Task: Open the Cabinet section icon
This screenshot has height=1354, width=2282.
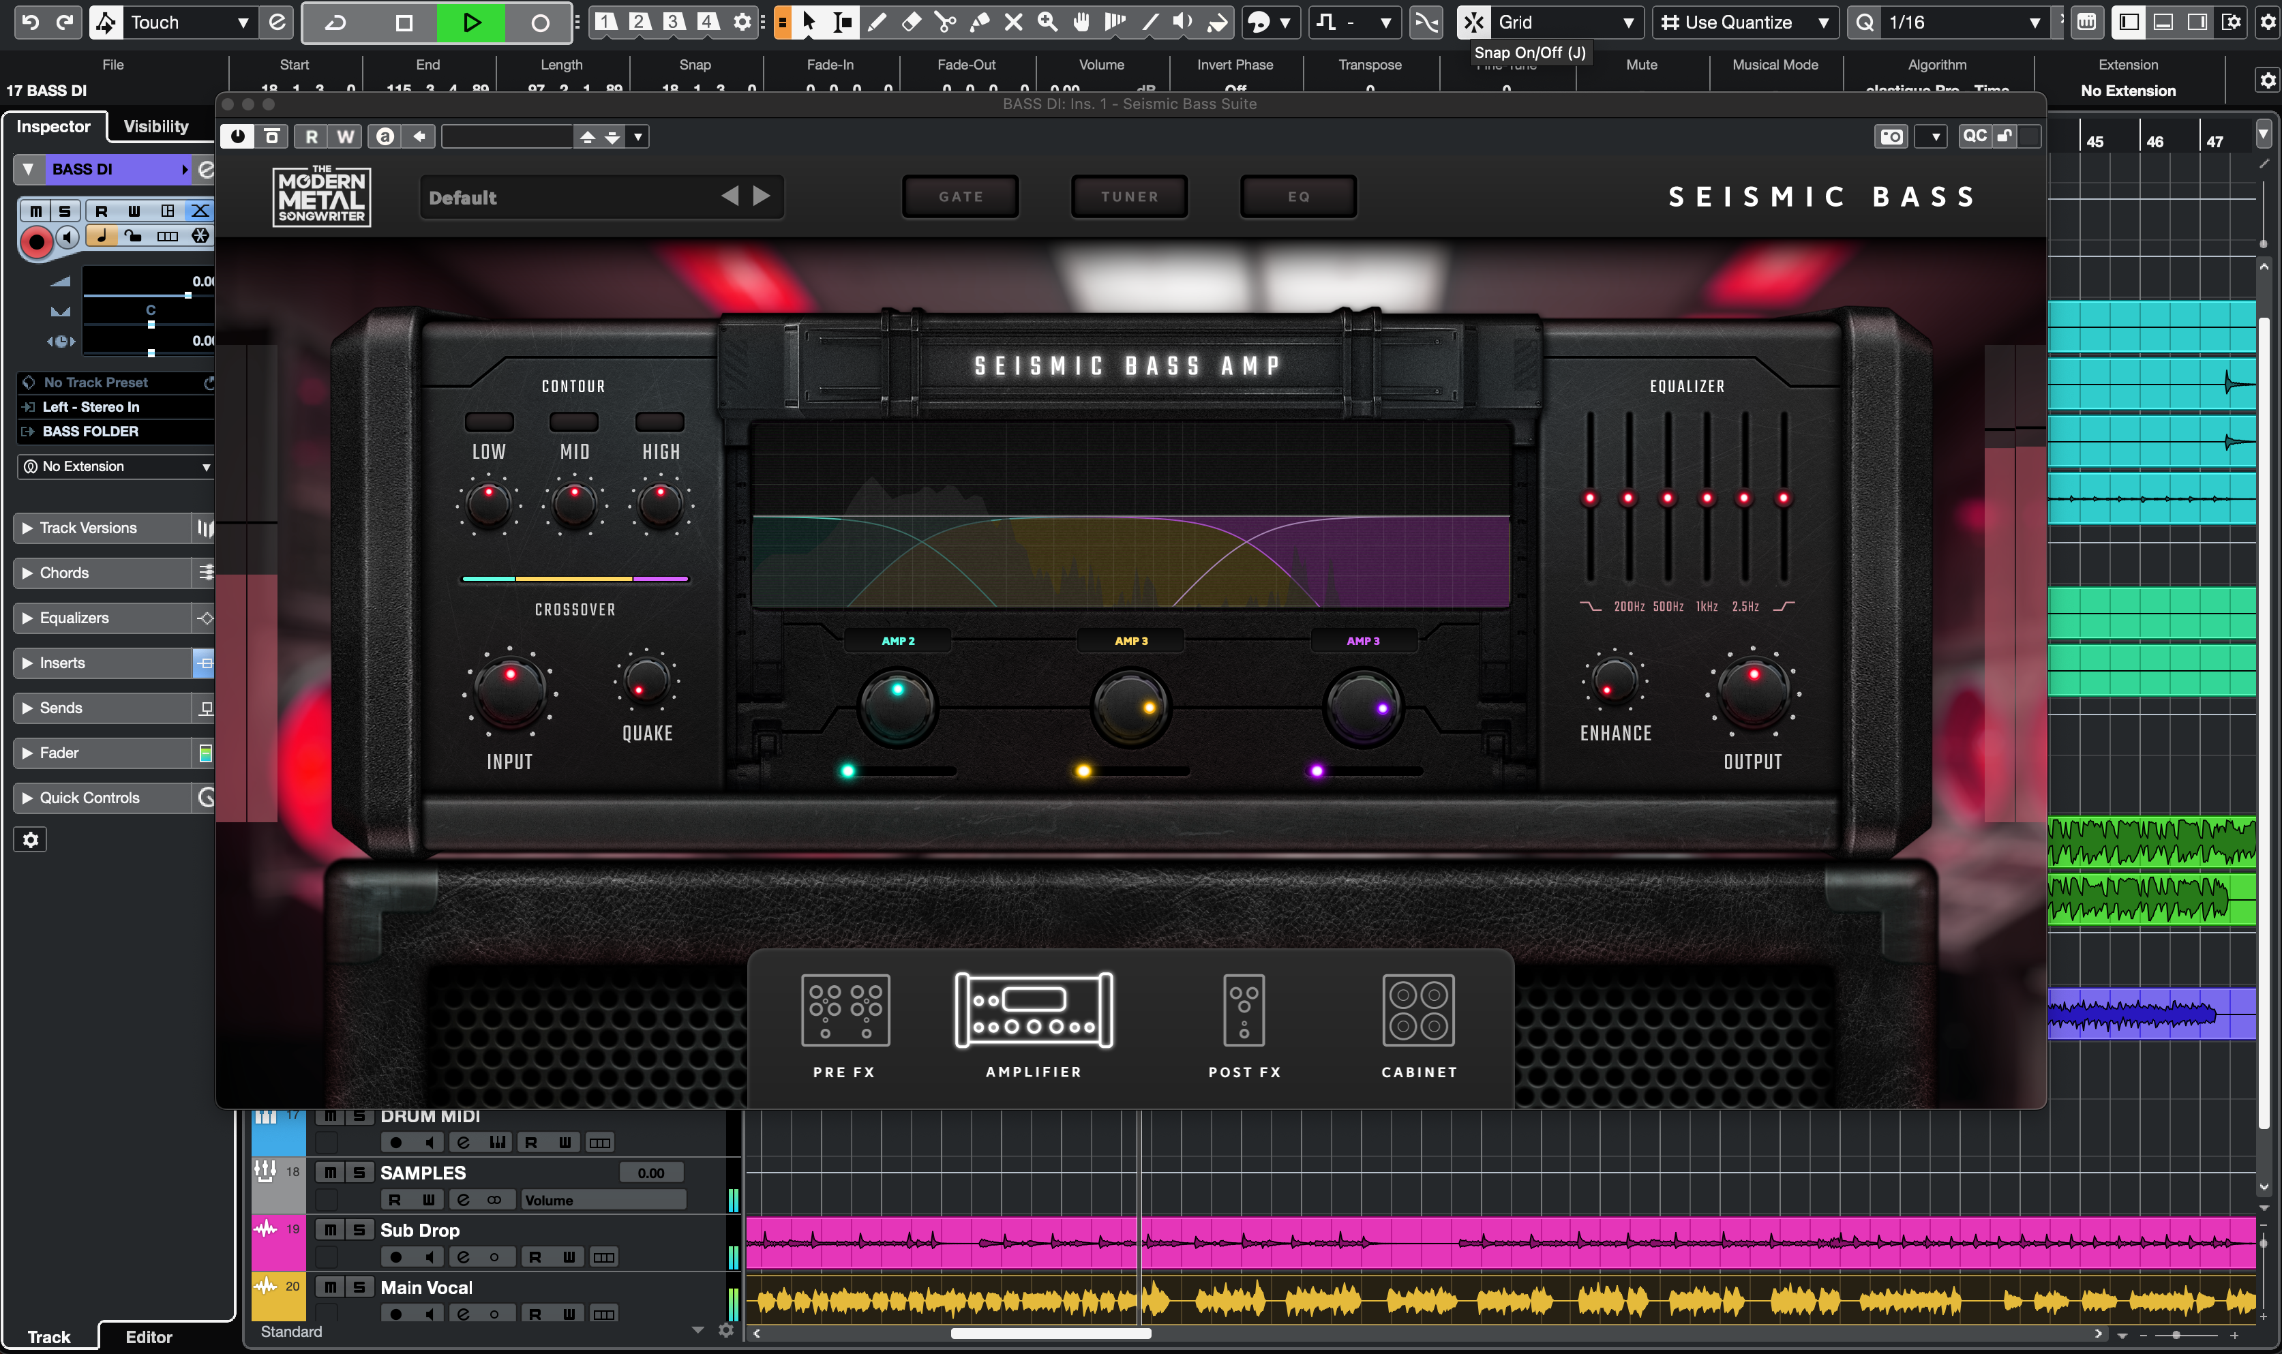Action: coord(1418,1010)
